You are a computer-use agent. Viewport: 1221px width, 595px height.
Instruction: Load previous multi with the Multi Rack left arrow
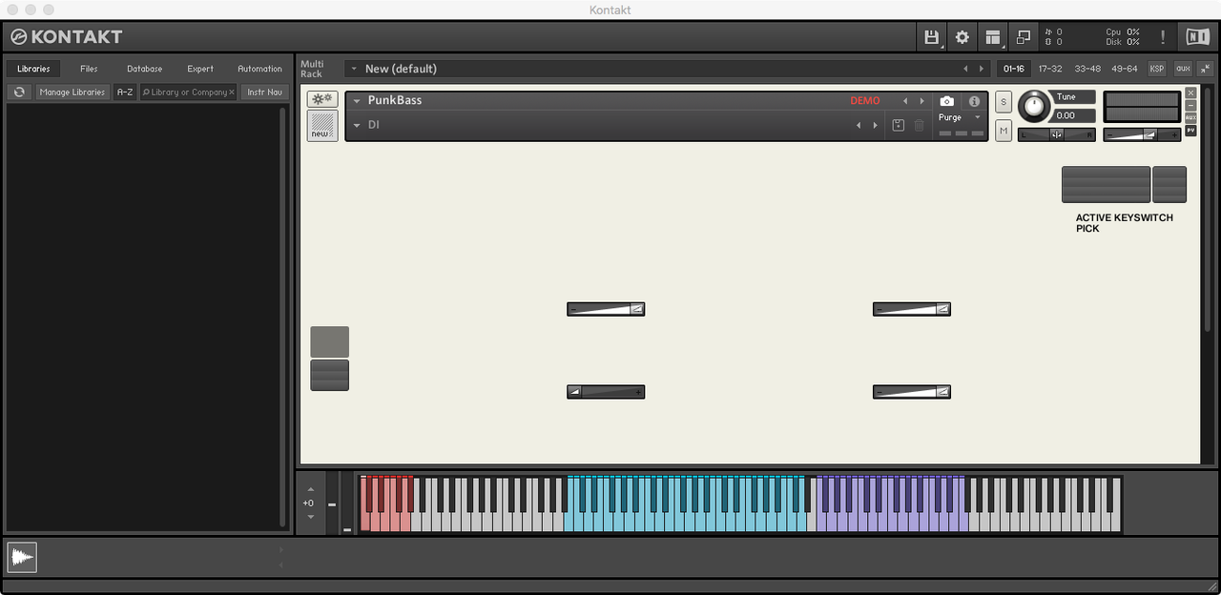tap(965, 69)
